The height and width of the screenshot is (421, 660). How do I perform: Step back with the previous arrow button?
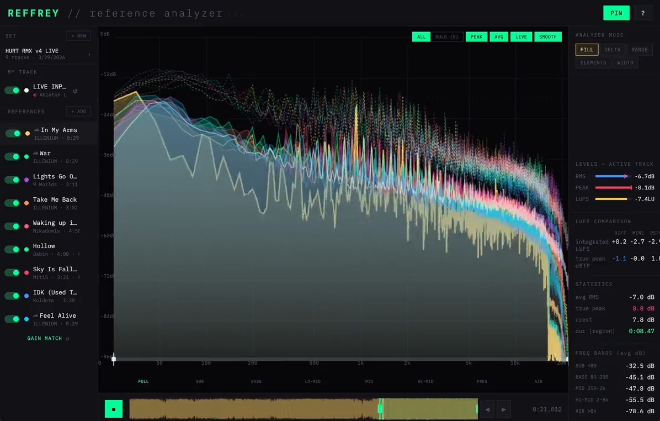point(487,409)
